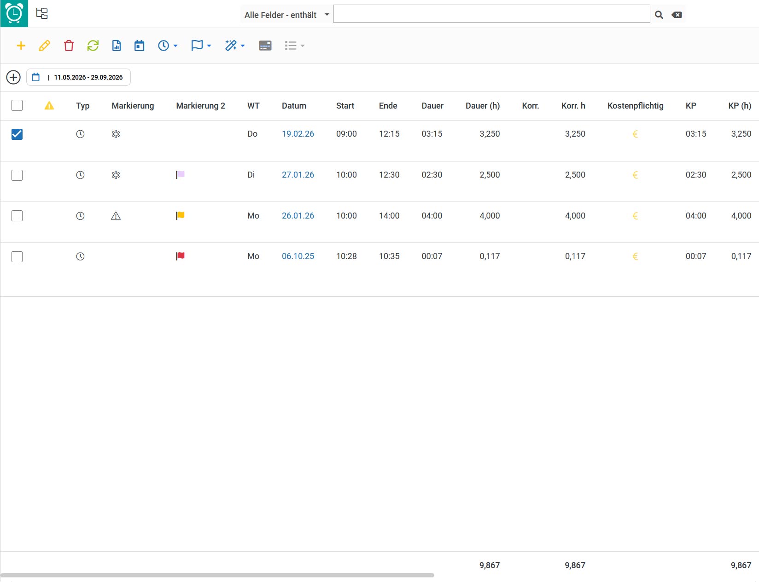Open date link 19.02.26

pos(298,134)
